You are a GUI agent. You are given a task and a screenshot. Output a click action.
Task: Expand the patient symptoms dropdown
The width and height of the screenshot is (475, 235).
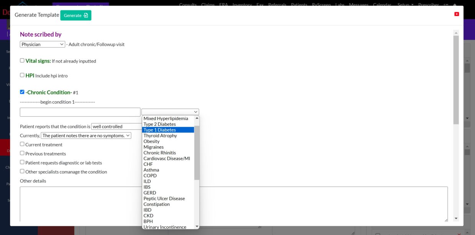[x=86, y=136]
